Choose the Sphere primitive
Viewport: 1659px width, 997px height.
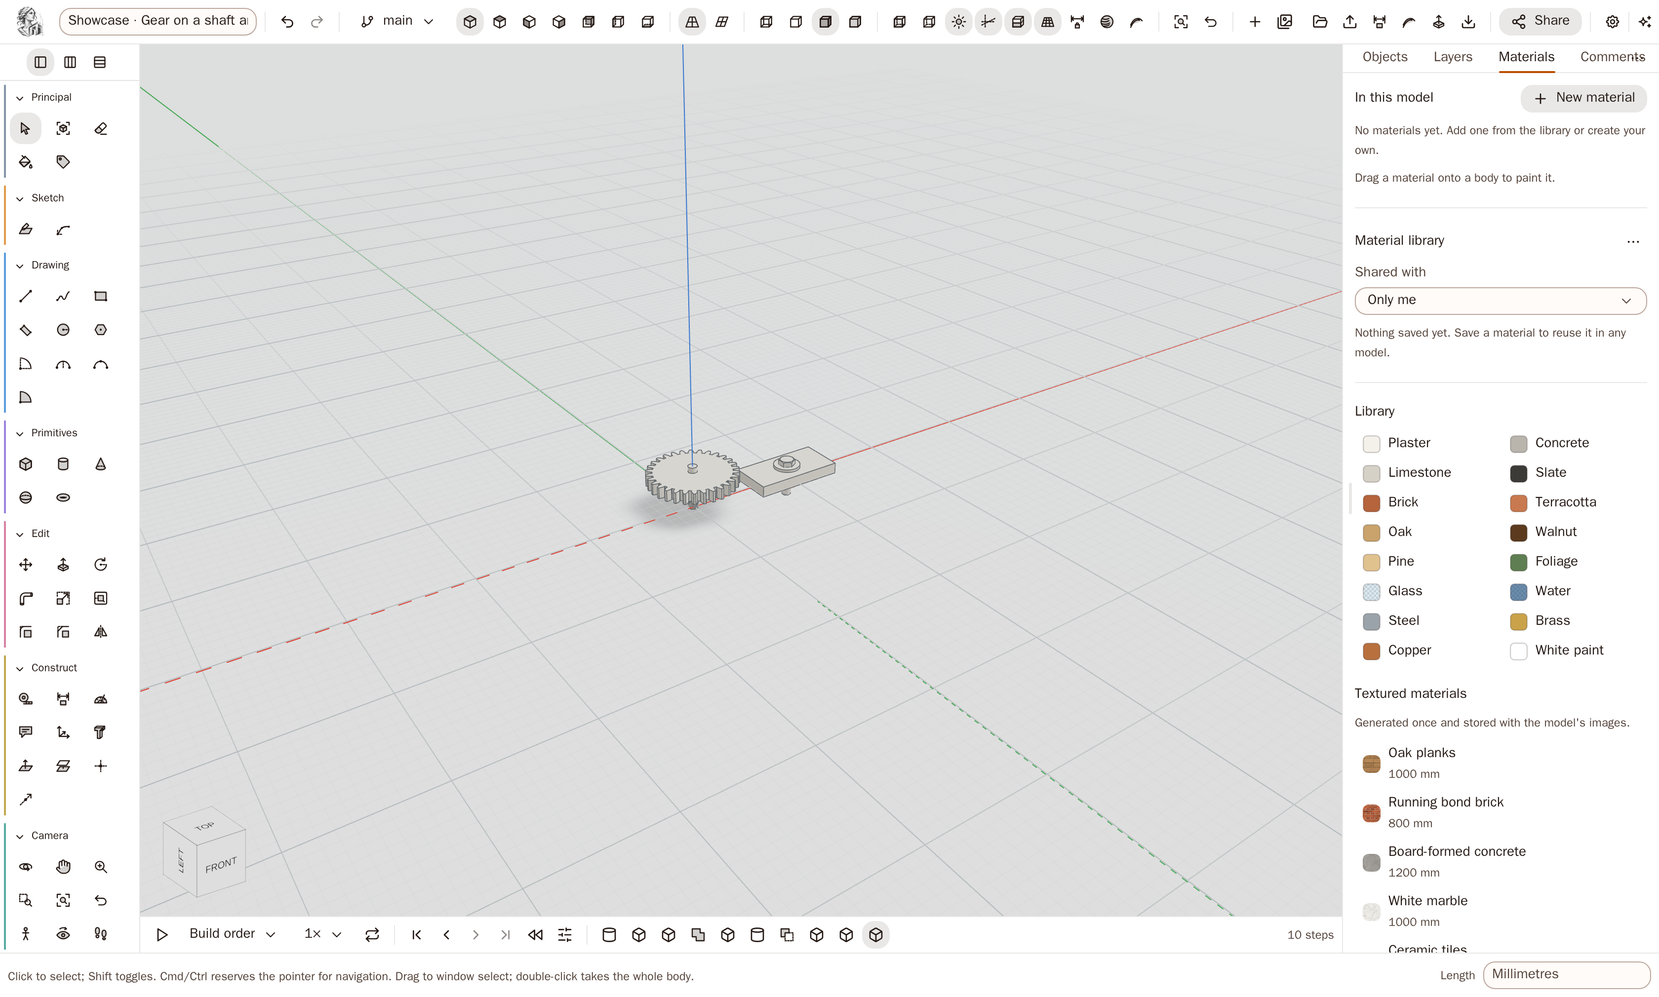pos(26,498)
